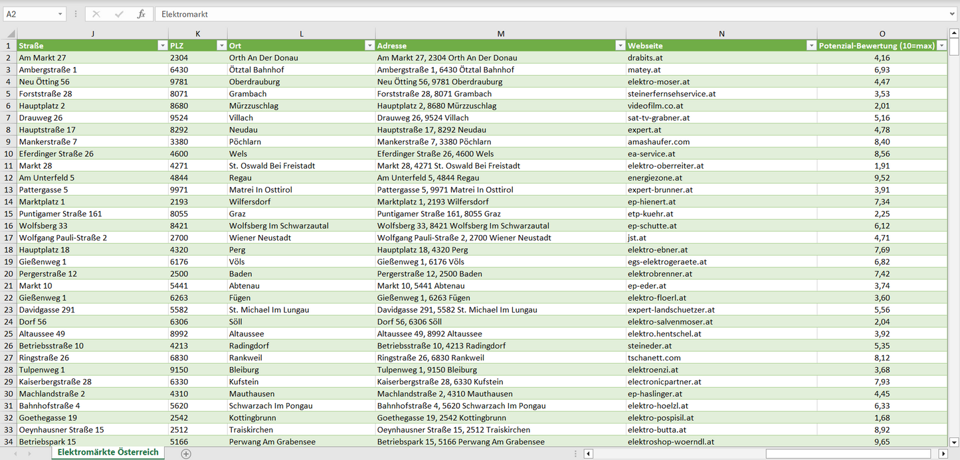Open the Straße column filter dropdown
Viewport: 960px width, 460px height.
(x=162, y=46)
